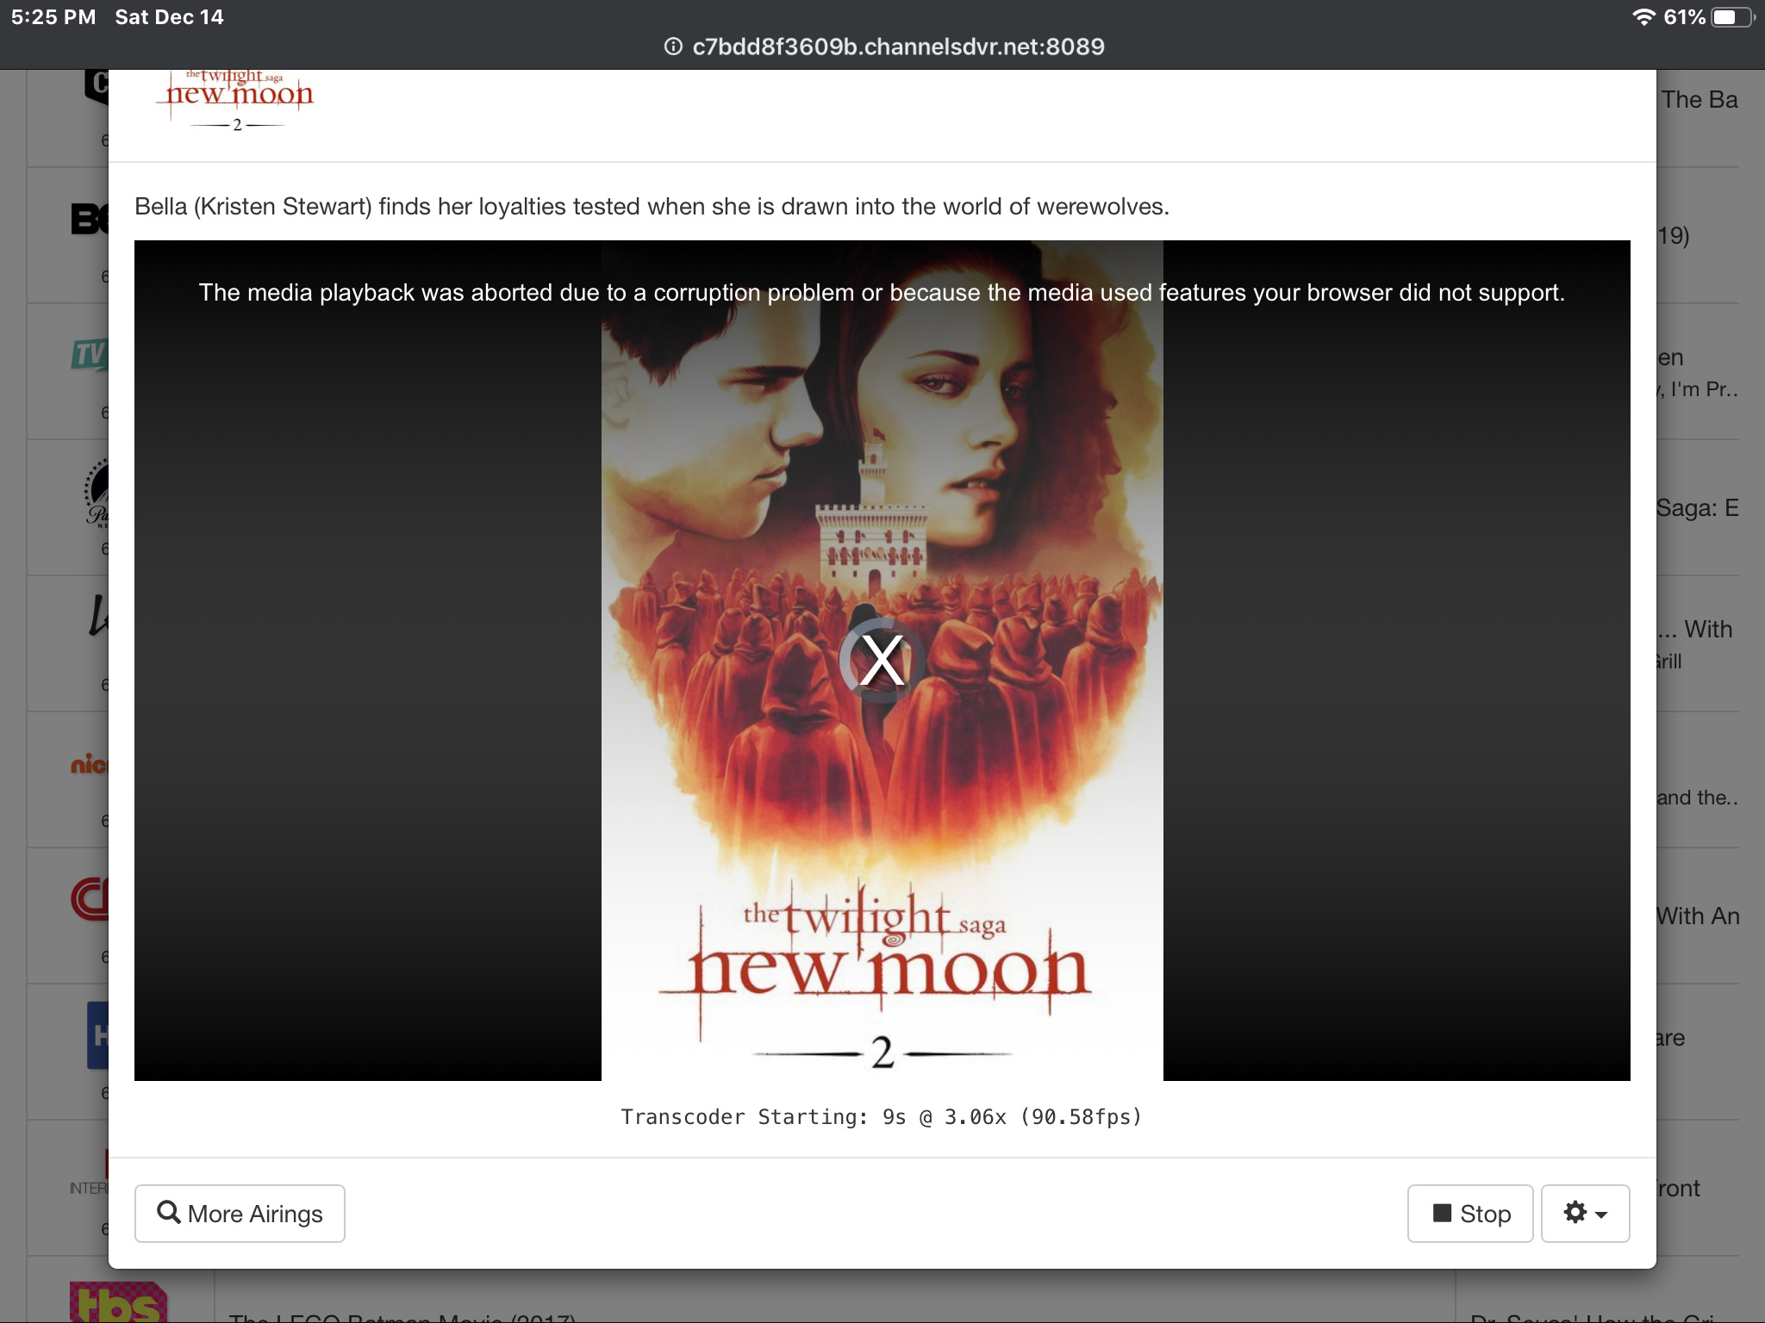
Task: Select the Nickelodeon channel logo
Action: pos(89,764)
